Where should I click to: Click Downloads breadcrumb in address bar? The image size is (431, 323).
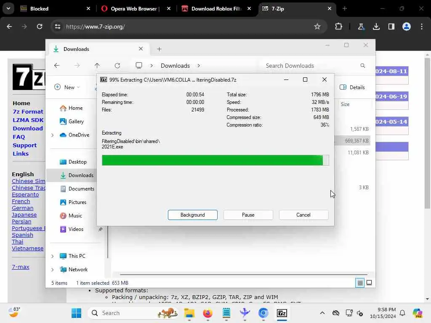point(175,66)
